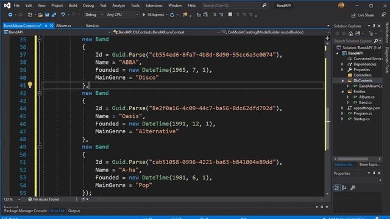Click the green No issues found checkmark icon
Viewport: 390px width, 219px height.
coord(30,199)
